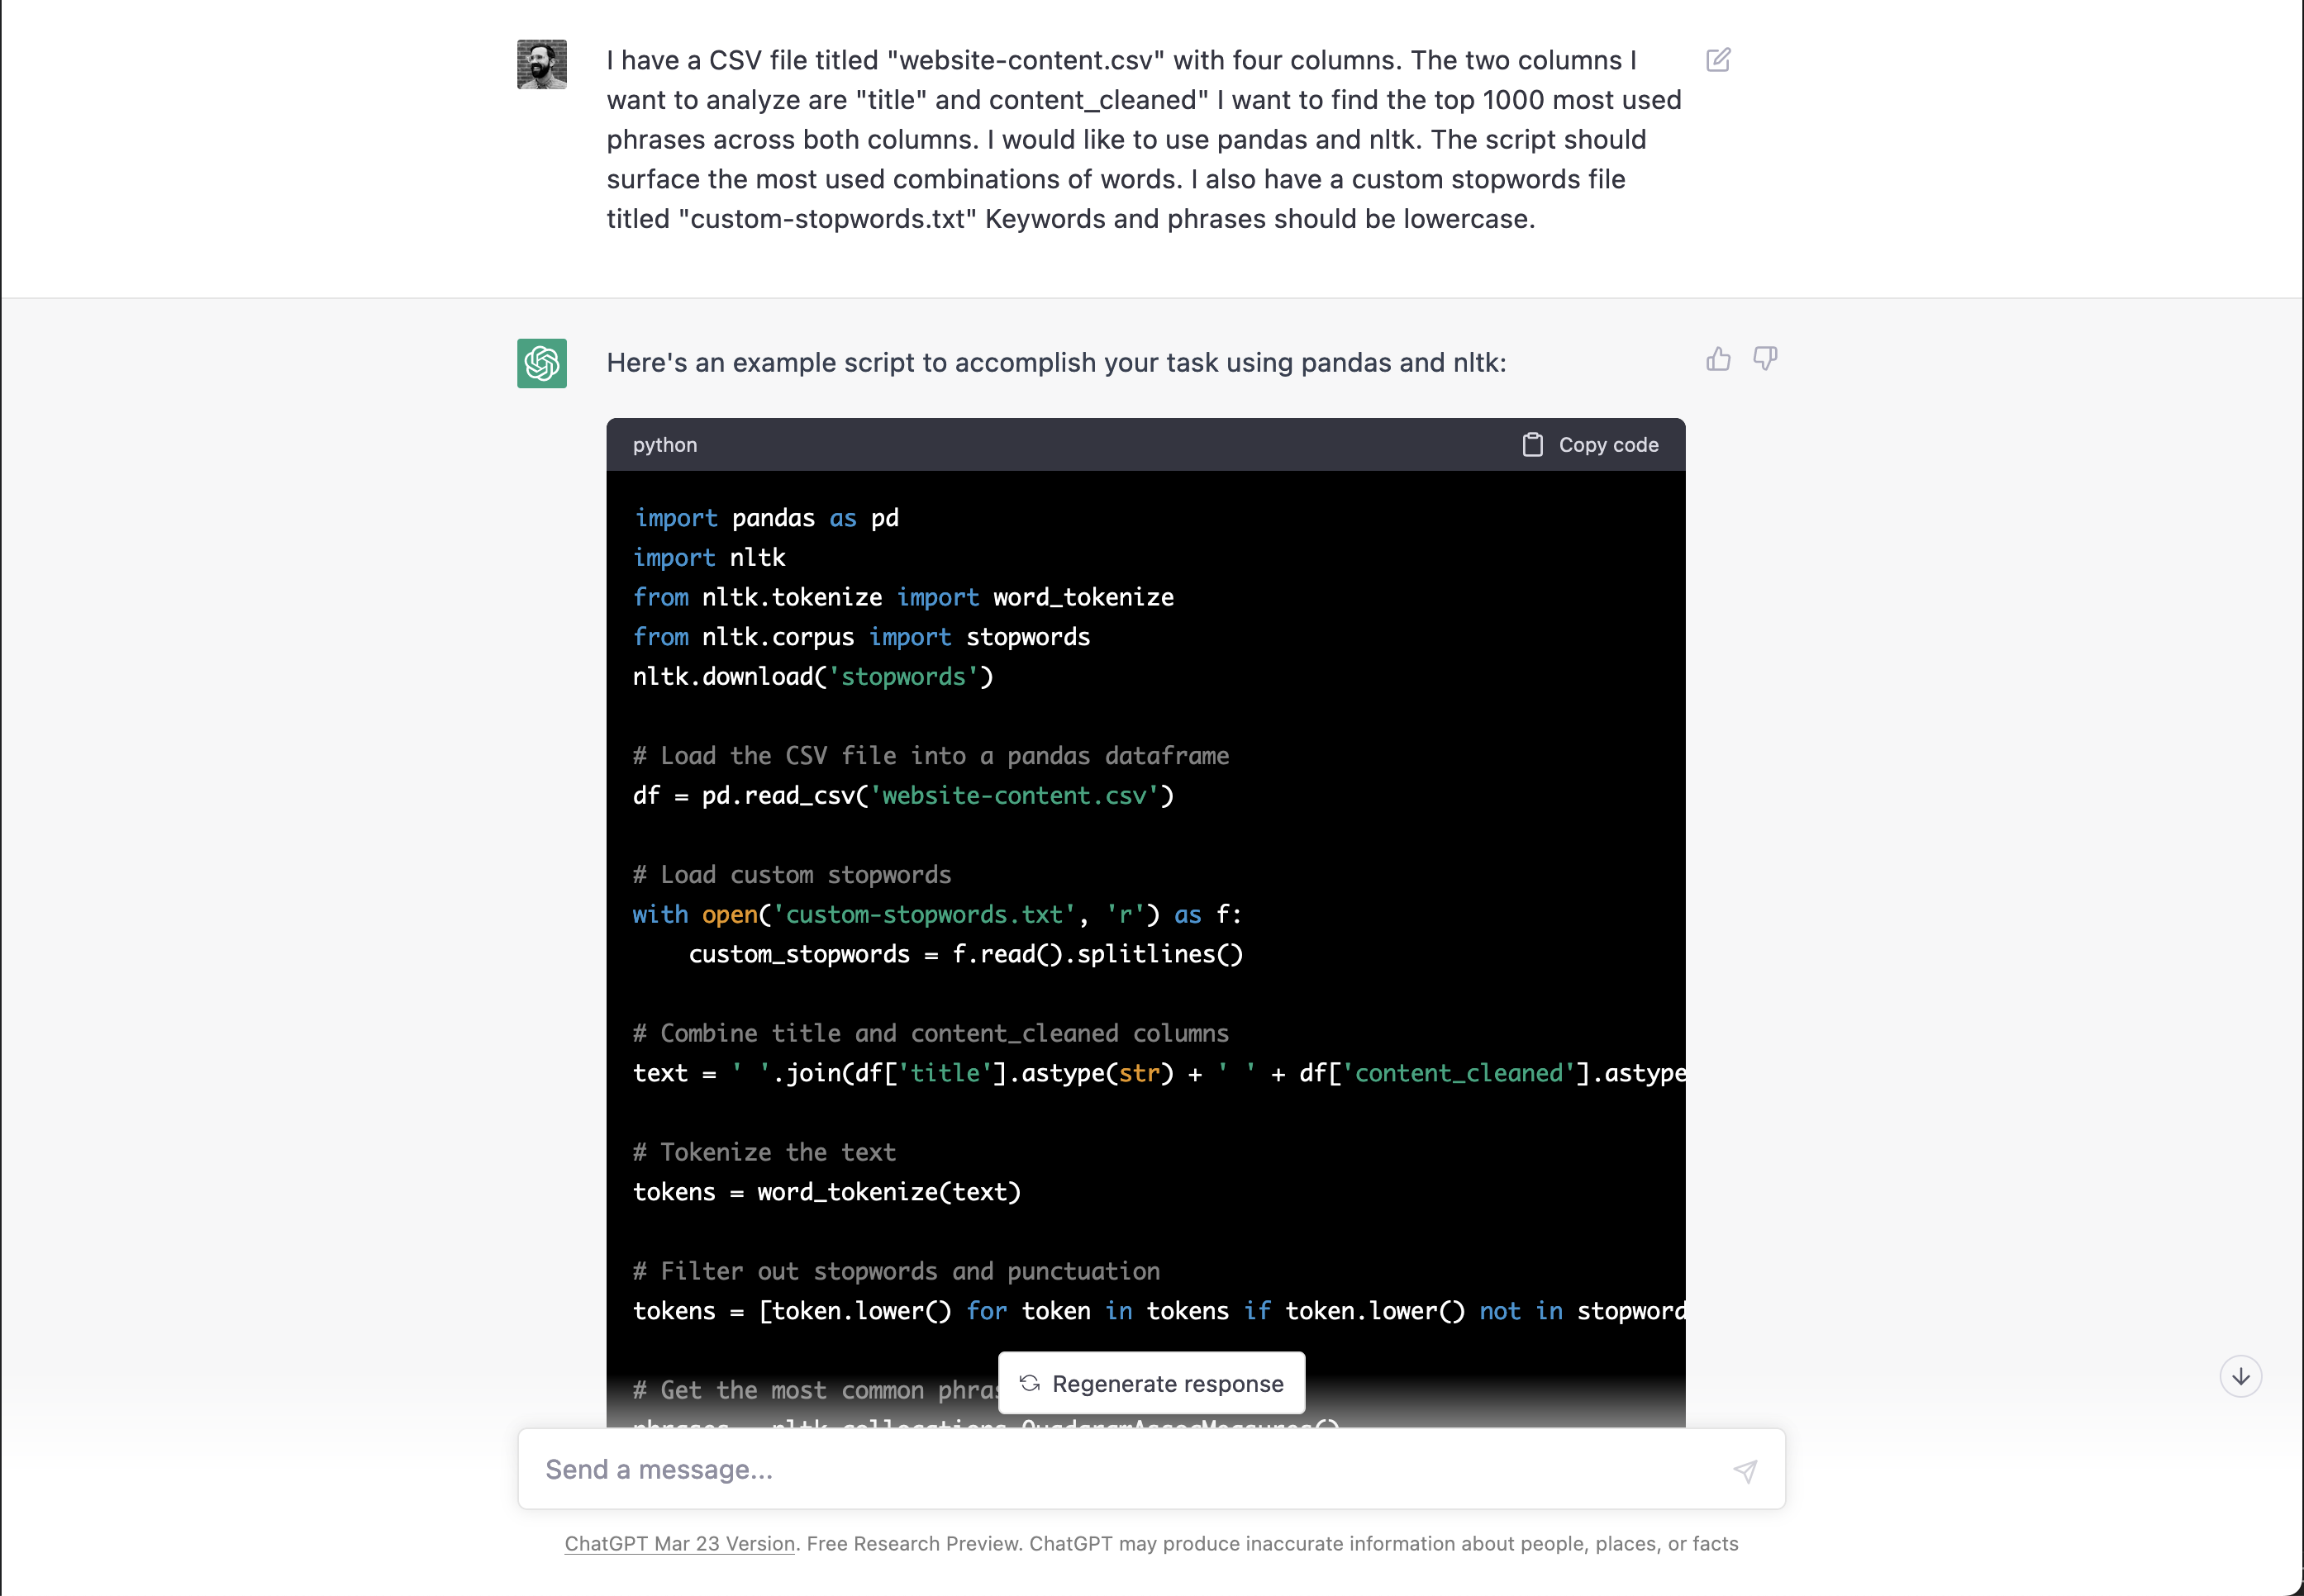Click the word_tokenize(text) code line
Image resolution: width=2304 pixels, height=1596 pixels.
(x=826, y=1192)
